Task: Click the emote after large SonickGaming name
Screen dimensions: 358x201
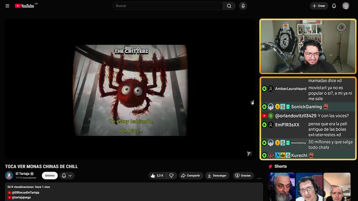Action: click(x=326, y=107)
